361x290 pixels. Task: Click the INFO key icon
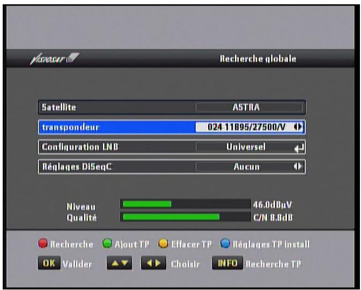(227, 263)
